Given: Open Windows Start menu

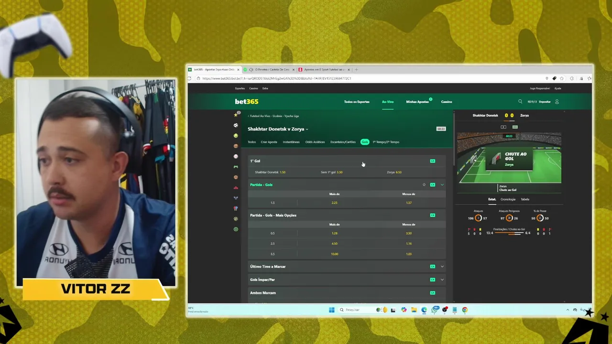Looking at the screenshot, I should coord(331,310).
